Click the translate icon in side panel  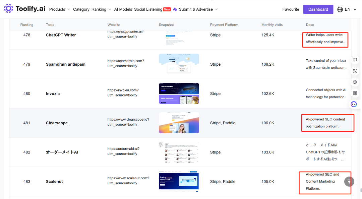(x=355, y=71)
